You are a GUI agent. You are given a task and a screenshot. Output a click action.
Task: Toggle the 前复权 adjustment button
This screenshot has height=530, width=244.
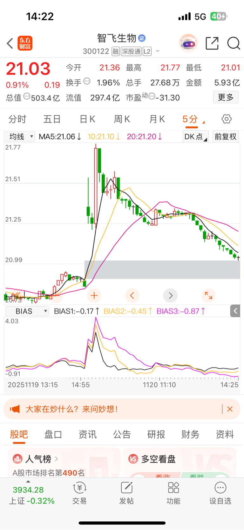pos(226,137)
